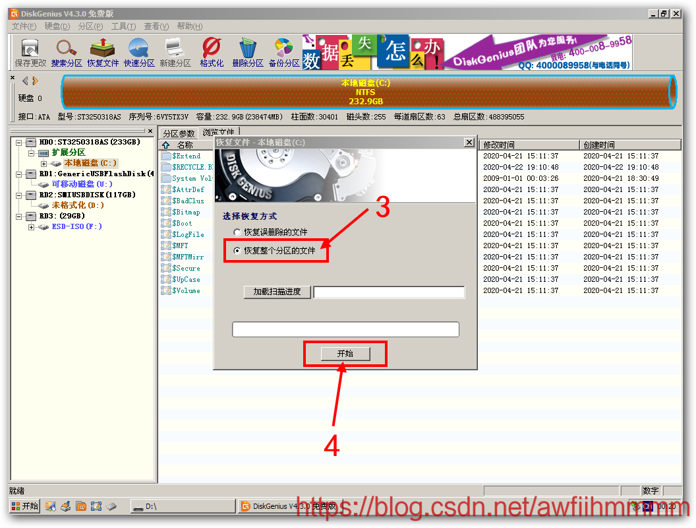696x528 pixels.
Task: Click the 开始 button in recovery dialog
Action: pos(345,354)
